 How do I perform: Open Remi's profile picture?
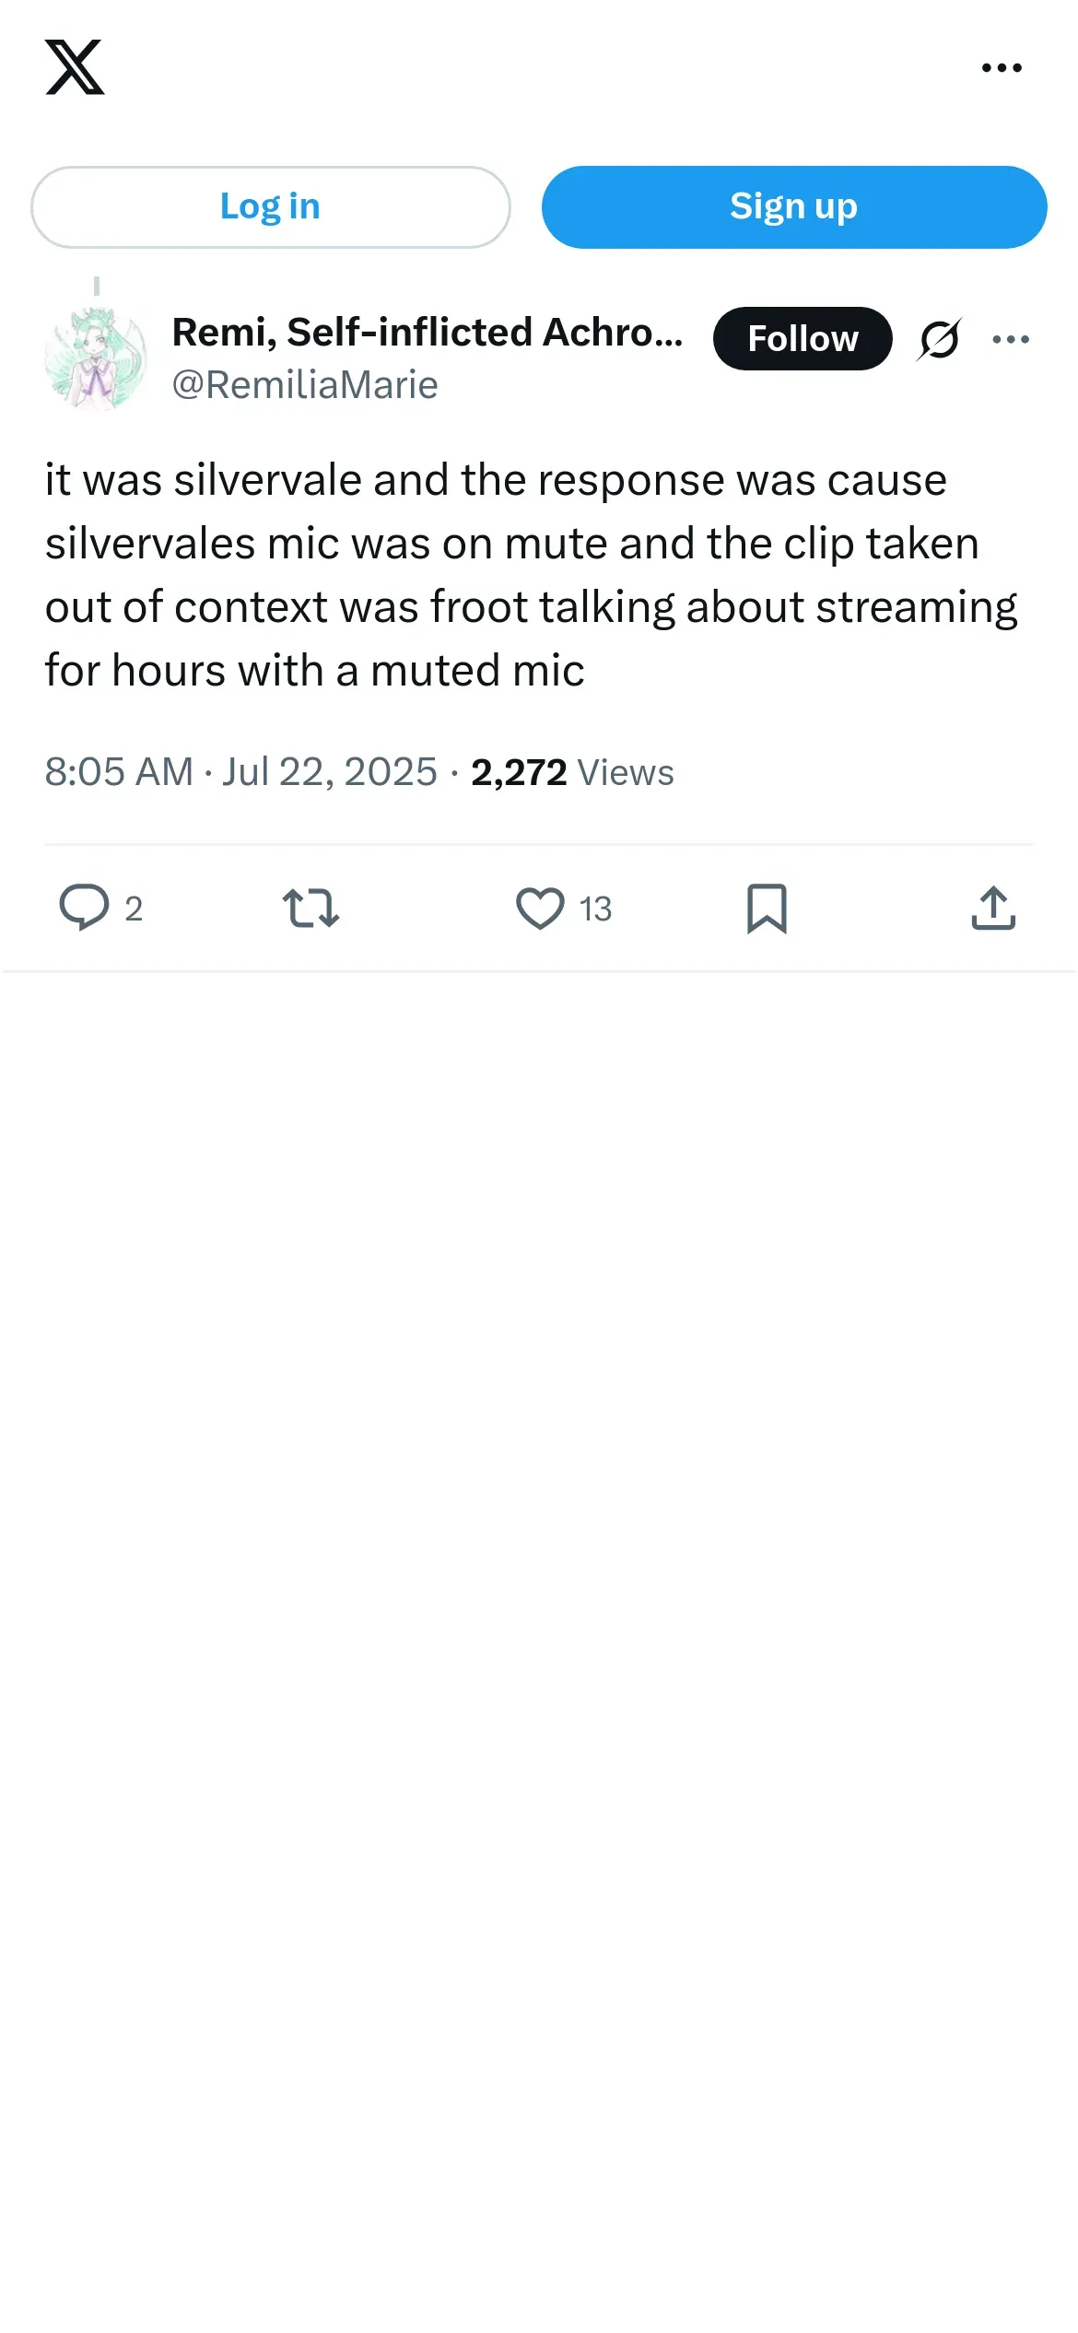point(96,358)
